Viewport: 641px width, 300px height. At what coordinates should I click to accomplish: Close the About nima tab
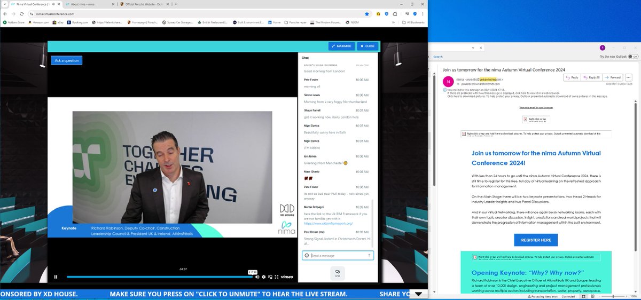tap(113, 4)
